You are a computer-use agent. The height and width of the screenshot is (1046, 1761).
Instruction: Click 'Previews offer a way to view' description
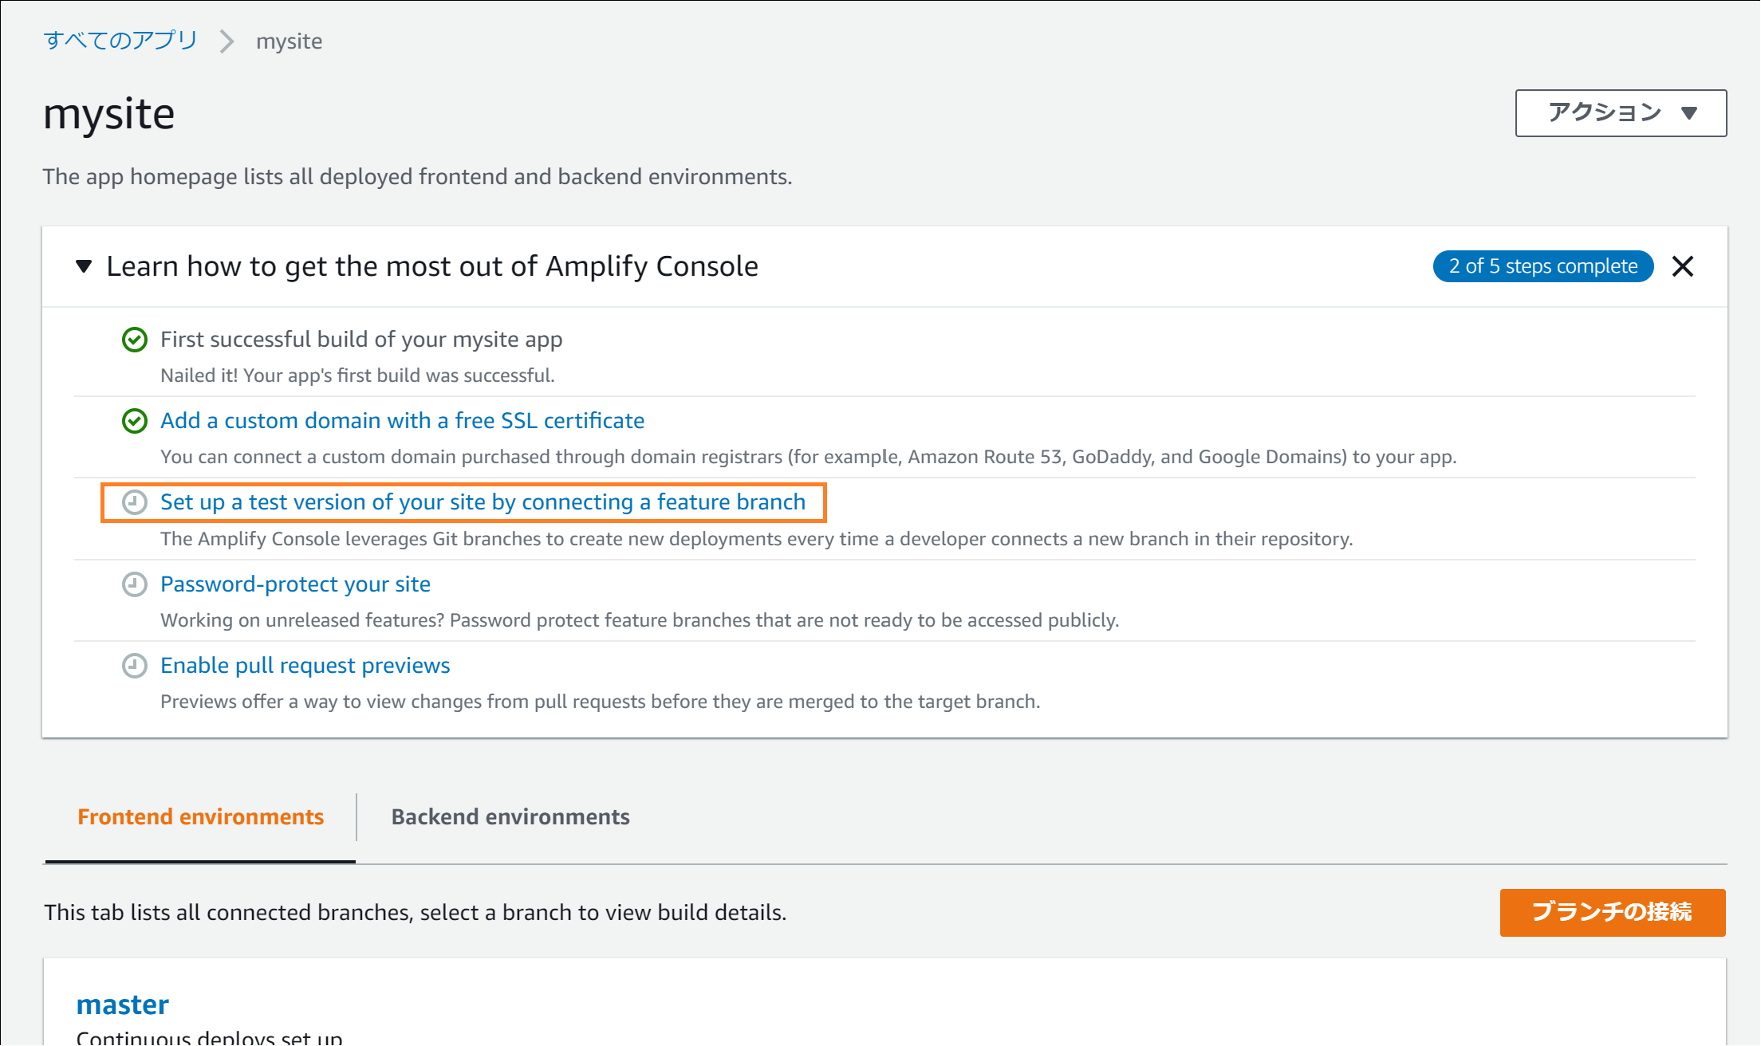[x=601, y=702]
